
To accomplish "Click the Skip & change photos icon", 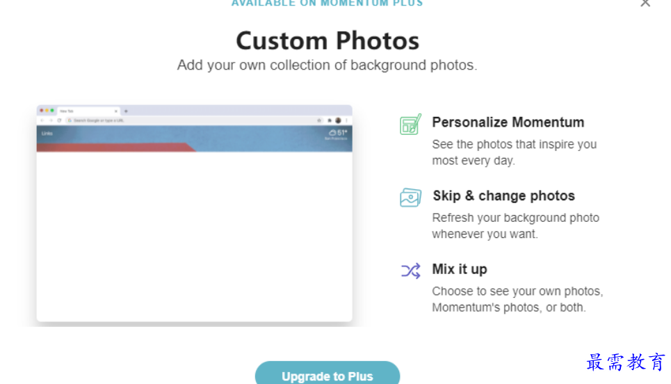I will tap(410, 198).
